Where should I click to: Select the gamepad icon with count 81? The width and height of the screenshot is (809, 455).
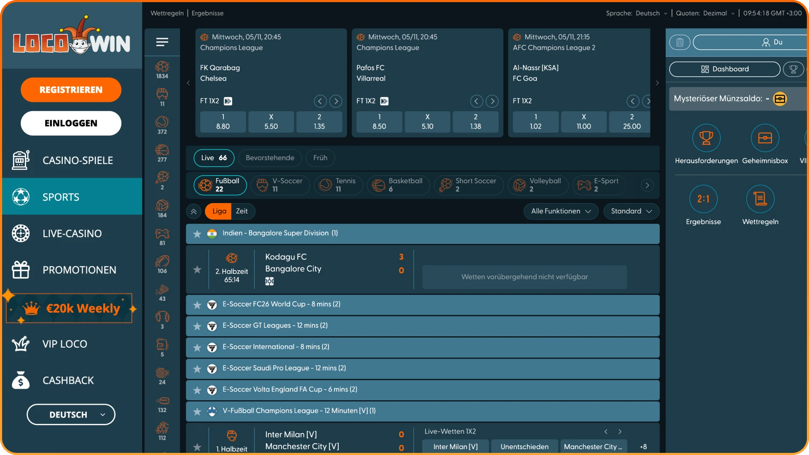pyautogui.click(x=162, y=237)
